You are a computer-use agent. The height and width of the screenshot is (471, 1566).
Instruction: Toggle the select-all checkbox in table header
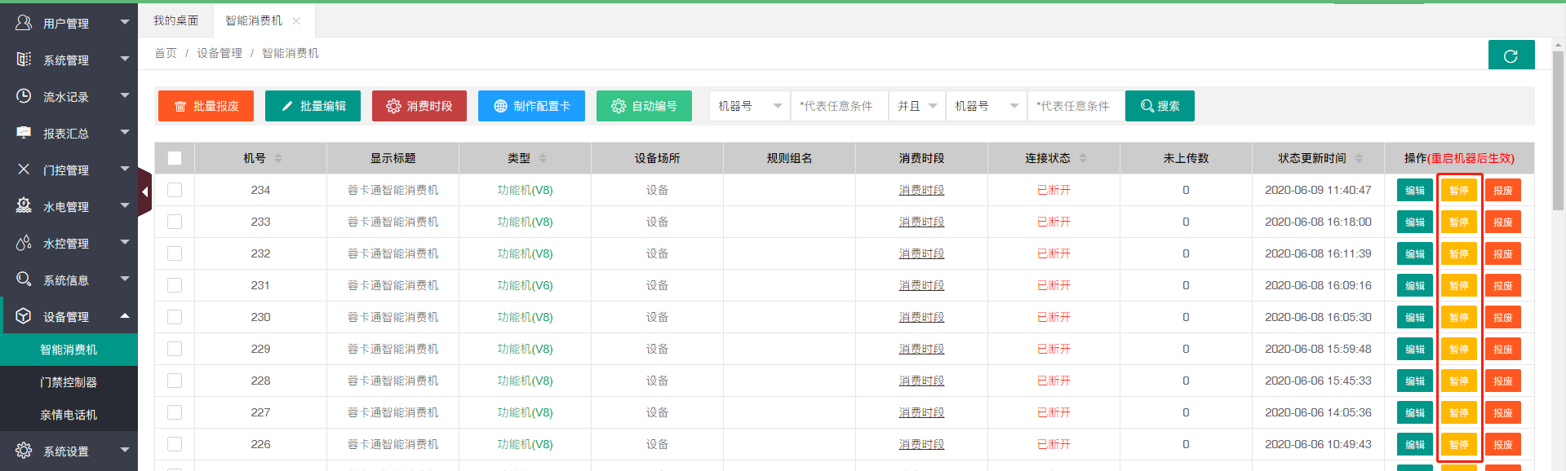pyautogui.click(x=175, y=158)
